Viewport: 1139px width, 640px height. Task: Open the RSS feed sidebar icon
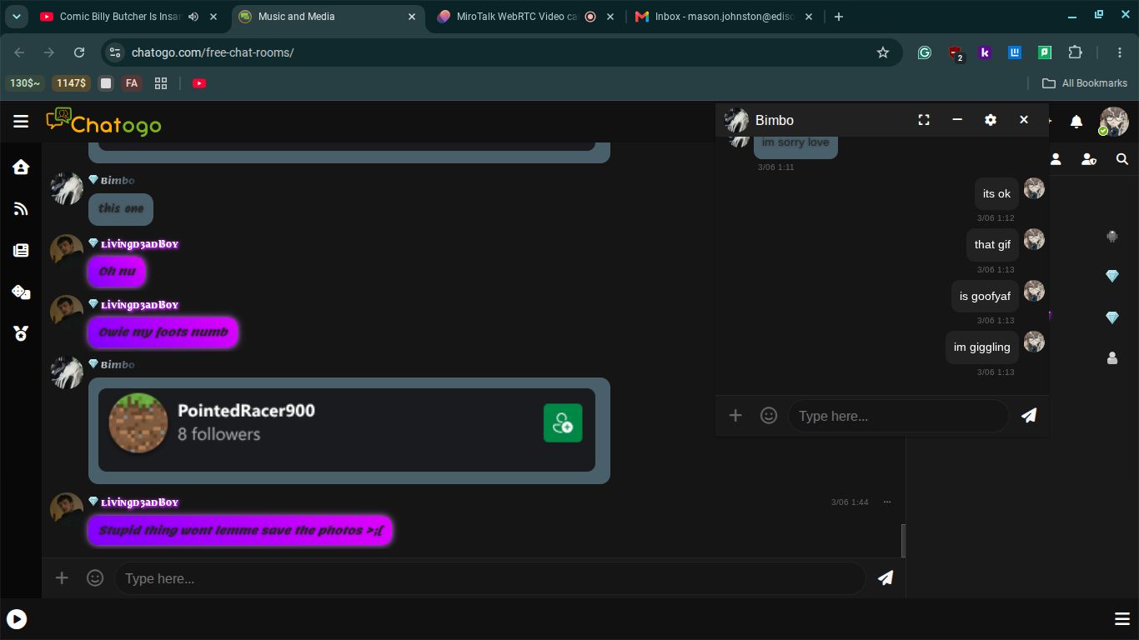coord(21,209)
